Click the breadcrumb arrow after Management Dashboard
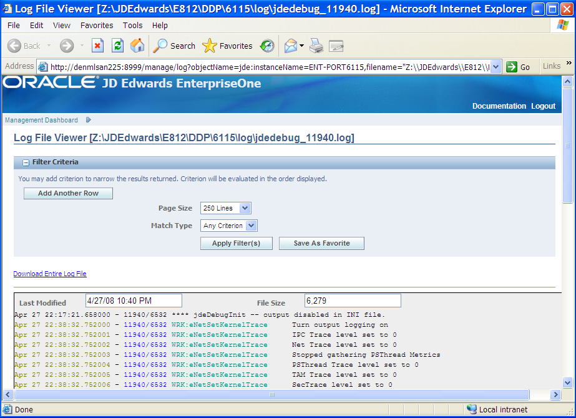This screenshot has width=576, height=418. (88, 120)
